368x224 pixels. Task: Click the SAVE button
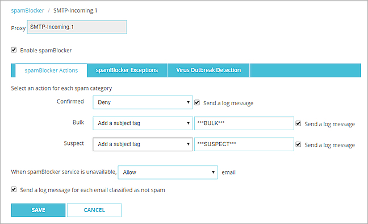[x=38, y=210]
